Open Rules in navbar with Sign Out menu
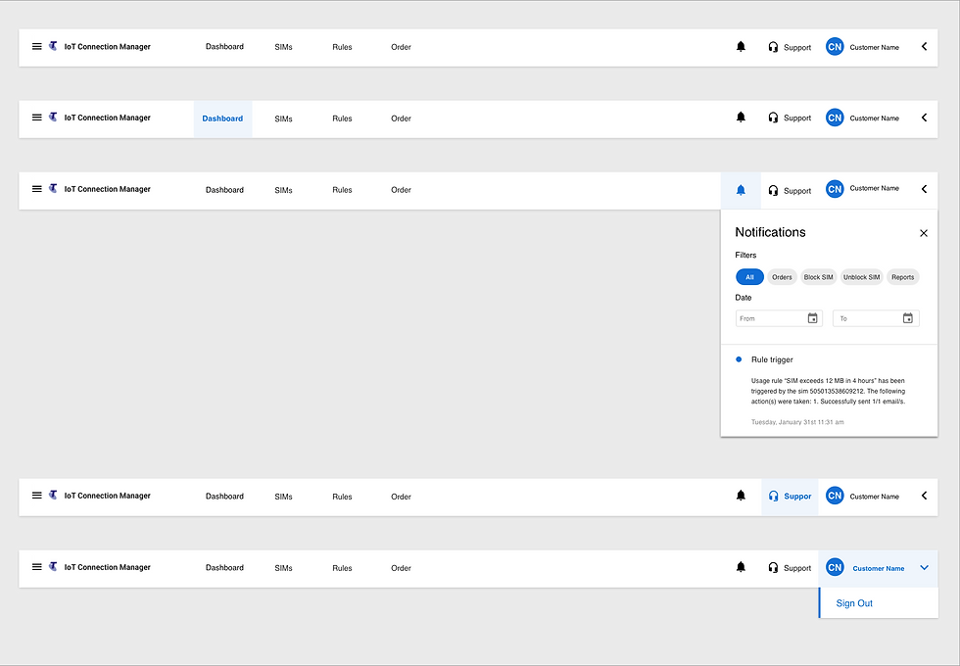The image size is (960, 666). (x=342, y=568)
